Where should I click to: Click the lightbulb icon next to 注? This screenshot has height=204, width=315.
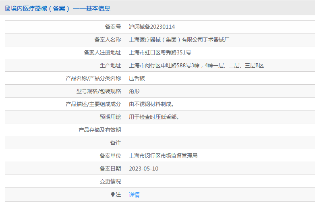coord(113,194)
